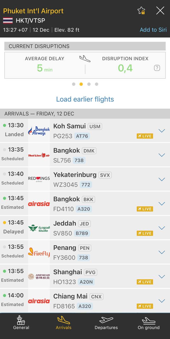
Task: Go to the third page dot
Action: tap(89, 84)
